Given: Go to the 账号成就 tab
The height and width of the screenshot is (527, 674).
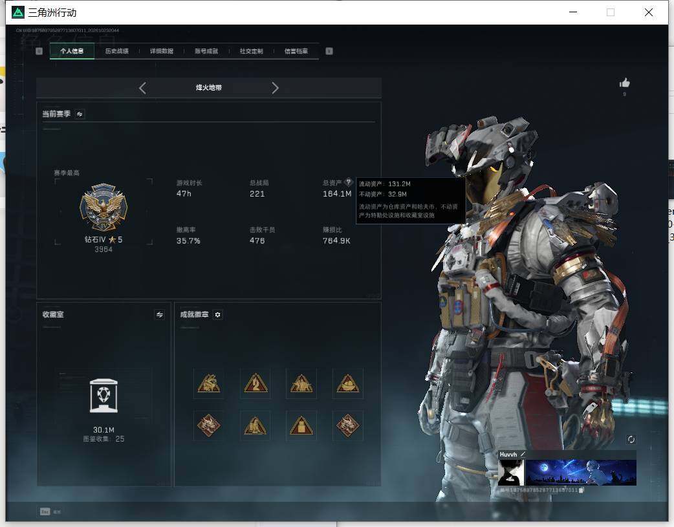Looking at the screenshot, I should 206,51.
